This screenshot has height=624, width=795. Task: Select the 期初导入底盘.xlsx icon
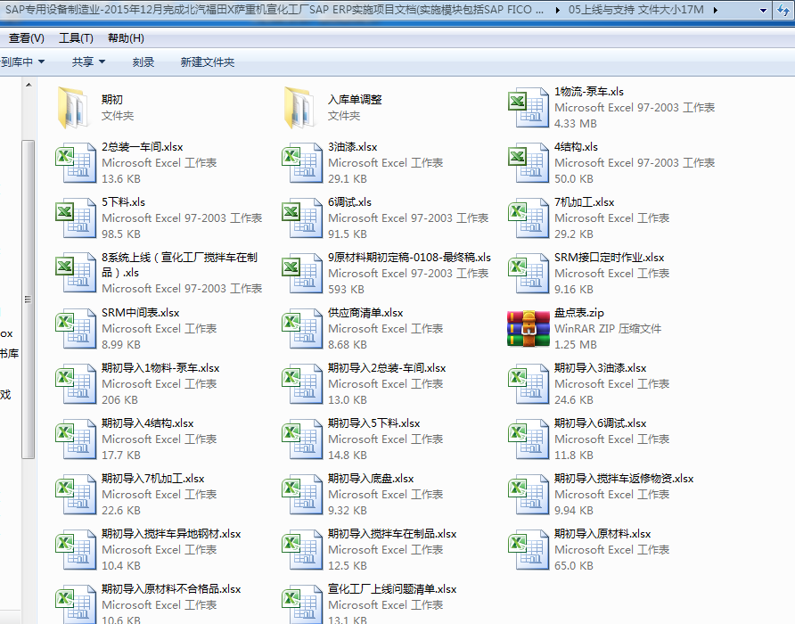pyautogui.click(x=302, y=495)
